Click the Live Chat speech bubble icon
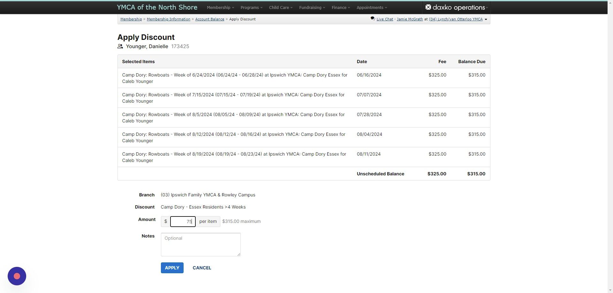The width and height of the screenshot is (613, 293). [373, 19]
